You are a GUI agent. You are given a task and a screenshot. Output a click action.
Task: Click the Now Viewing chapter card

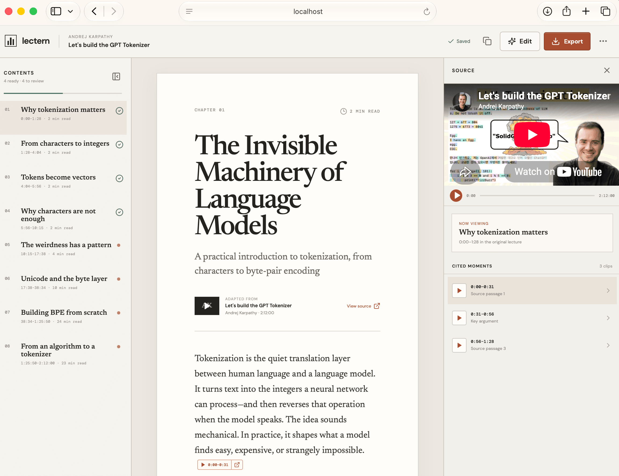(x=532, y=233)
